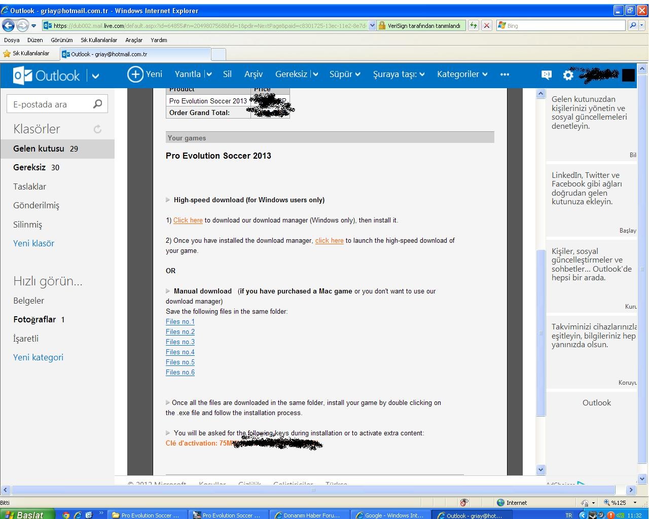Screen dimensions: 649x519
Task: Open the more actions ellipsis
Action: [504, 75]
